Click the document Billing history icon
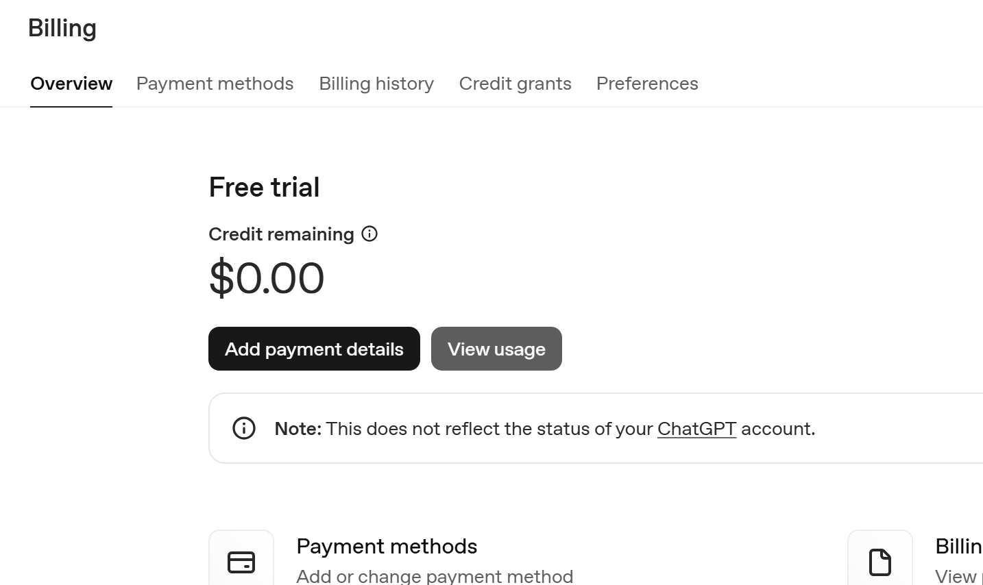 point(880,562)
